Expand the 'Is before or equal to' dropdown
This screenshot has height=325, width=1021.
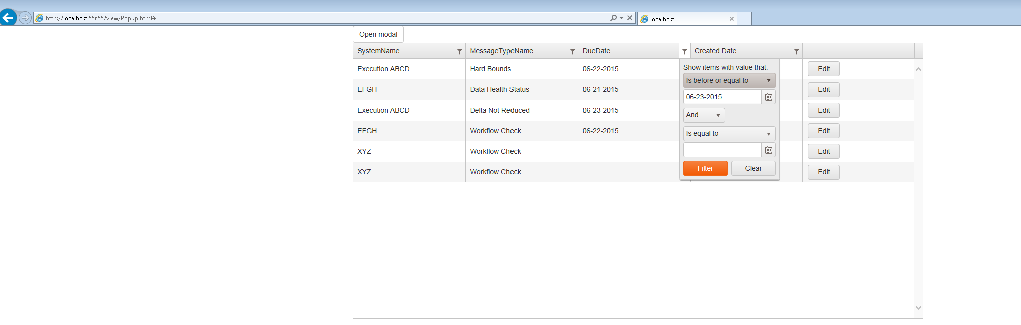tap(729, 80)
